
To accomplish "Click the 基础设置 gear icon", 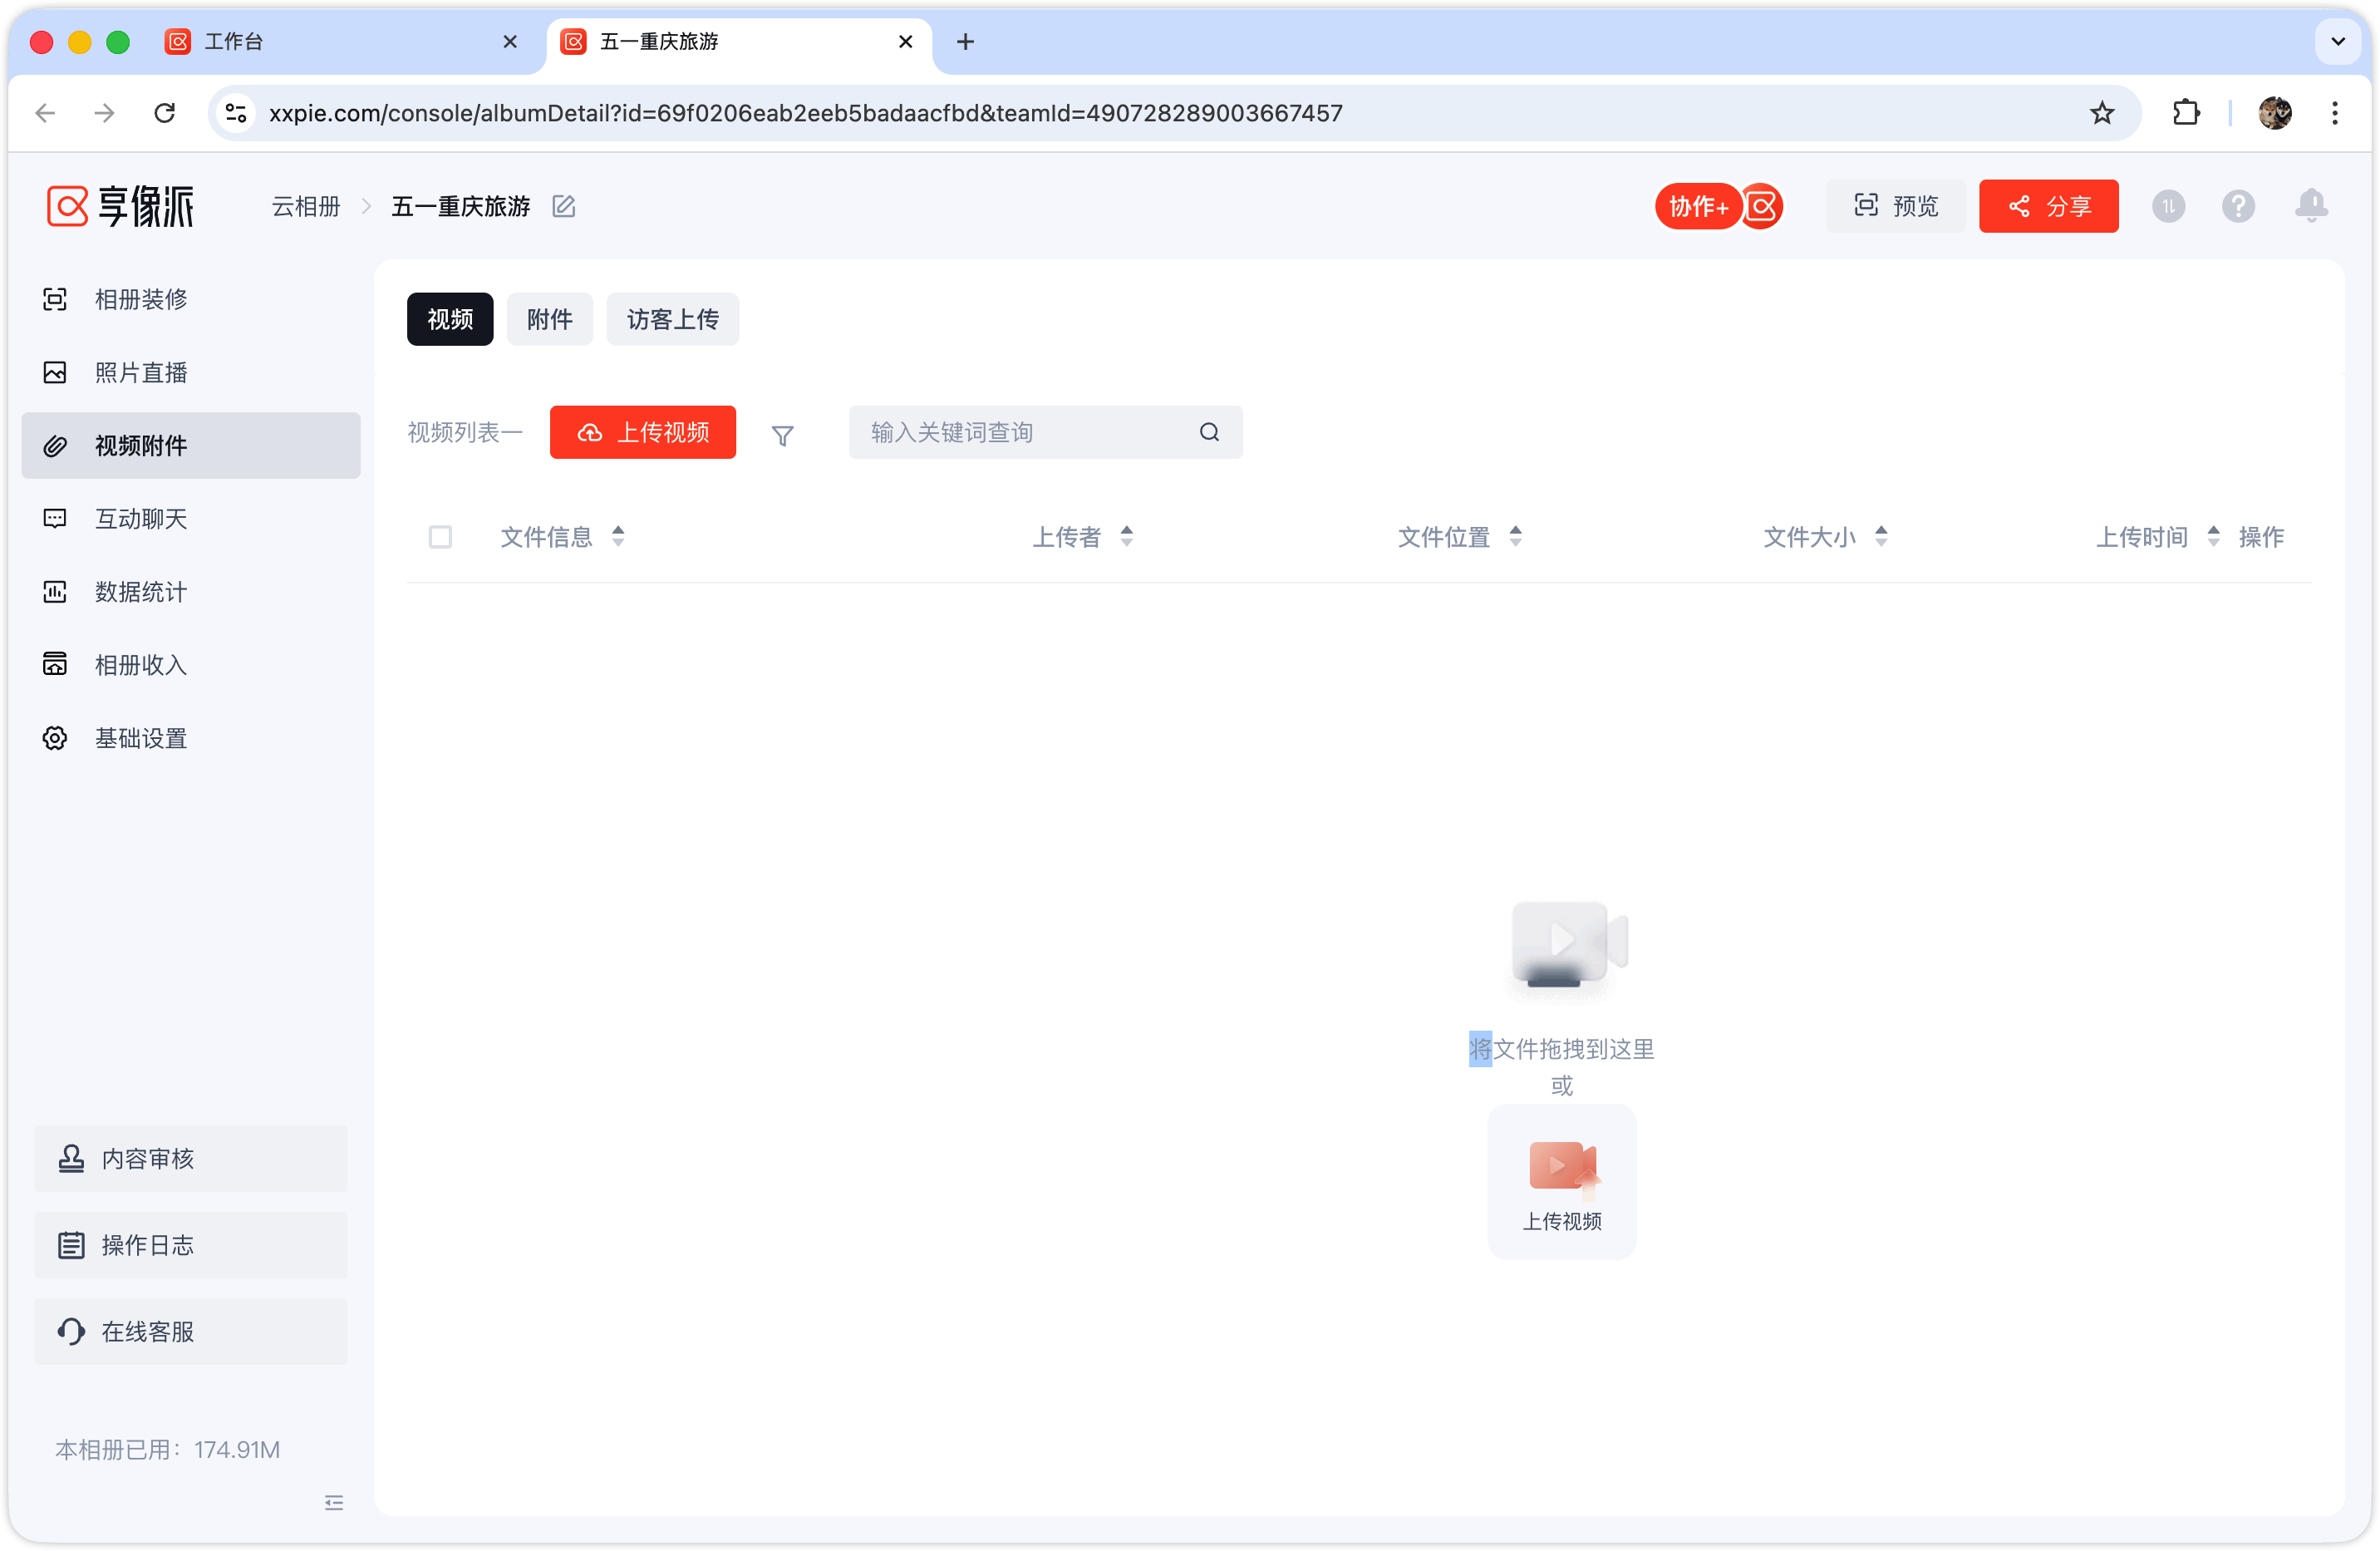I will (x=55, y=738).
